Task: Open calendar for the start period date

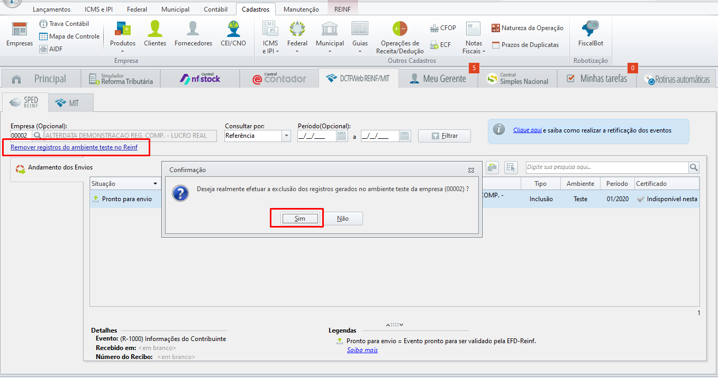Action: coord(342,136)
